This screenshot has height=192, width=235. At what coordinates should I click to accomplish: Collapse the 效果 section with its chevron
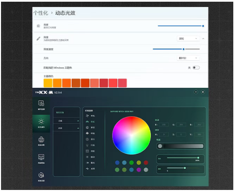(203, 39)
